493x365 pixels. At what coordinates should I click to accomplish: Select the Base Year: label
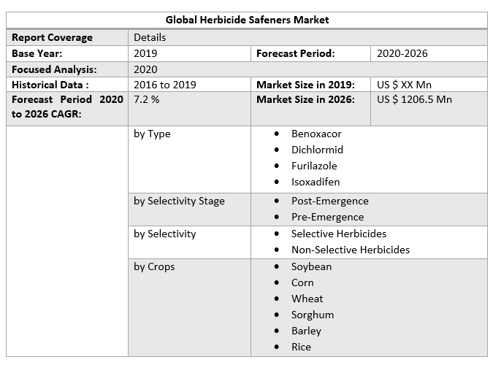[37, 53]
